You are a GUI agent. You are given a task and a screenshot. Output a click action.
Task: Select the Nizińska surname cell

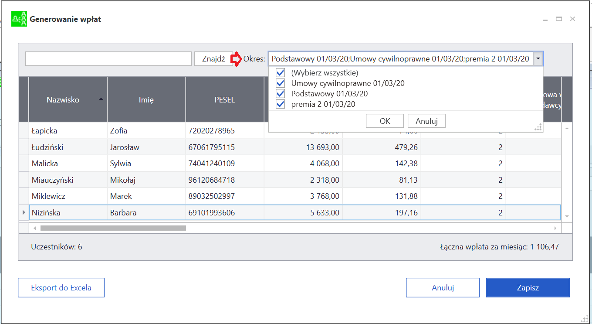pos(68,213)
